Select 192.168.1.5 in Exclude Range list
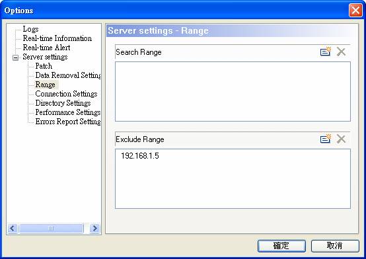366x259 pixels. [x=140, y=156]
